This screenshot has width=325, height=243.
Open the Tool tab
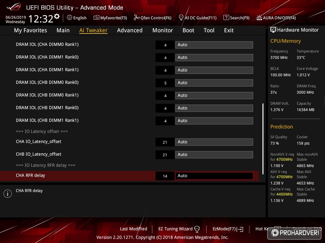(x=209, y=30)
